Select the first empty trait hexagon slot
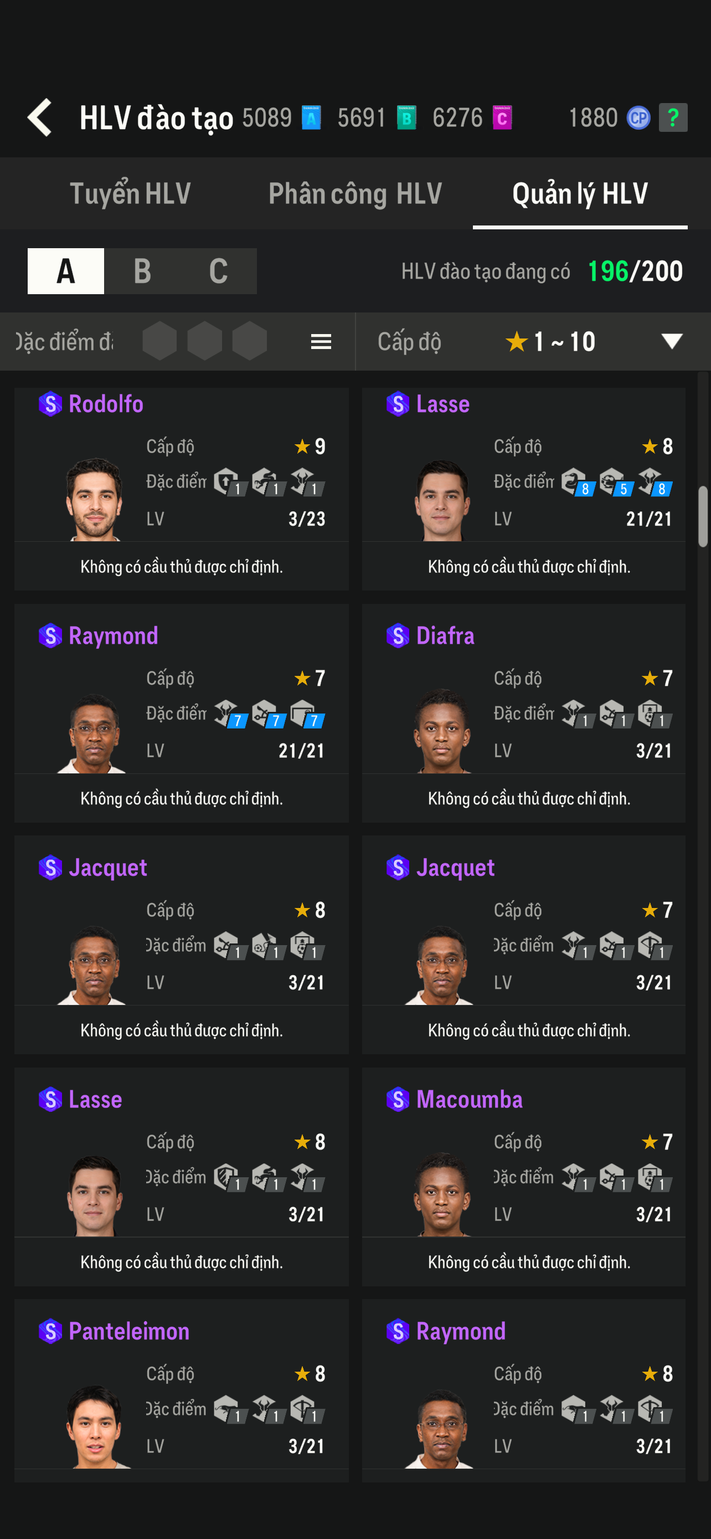Screen dimensions: 711x1539 (x=159, y=341)
